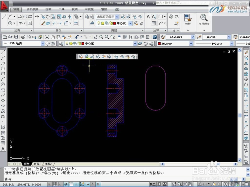The width and height of the screenshot is (250, 187).
Task: Open the Standard text style dropdown
Action: [192, 37]
